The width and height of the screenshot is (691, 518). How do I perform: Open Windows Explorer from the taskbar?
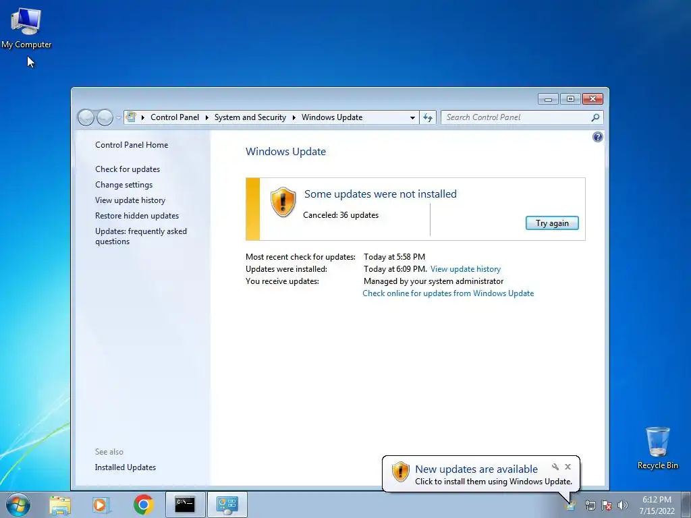[x=60, y=505]
